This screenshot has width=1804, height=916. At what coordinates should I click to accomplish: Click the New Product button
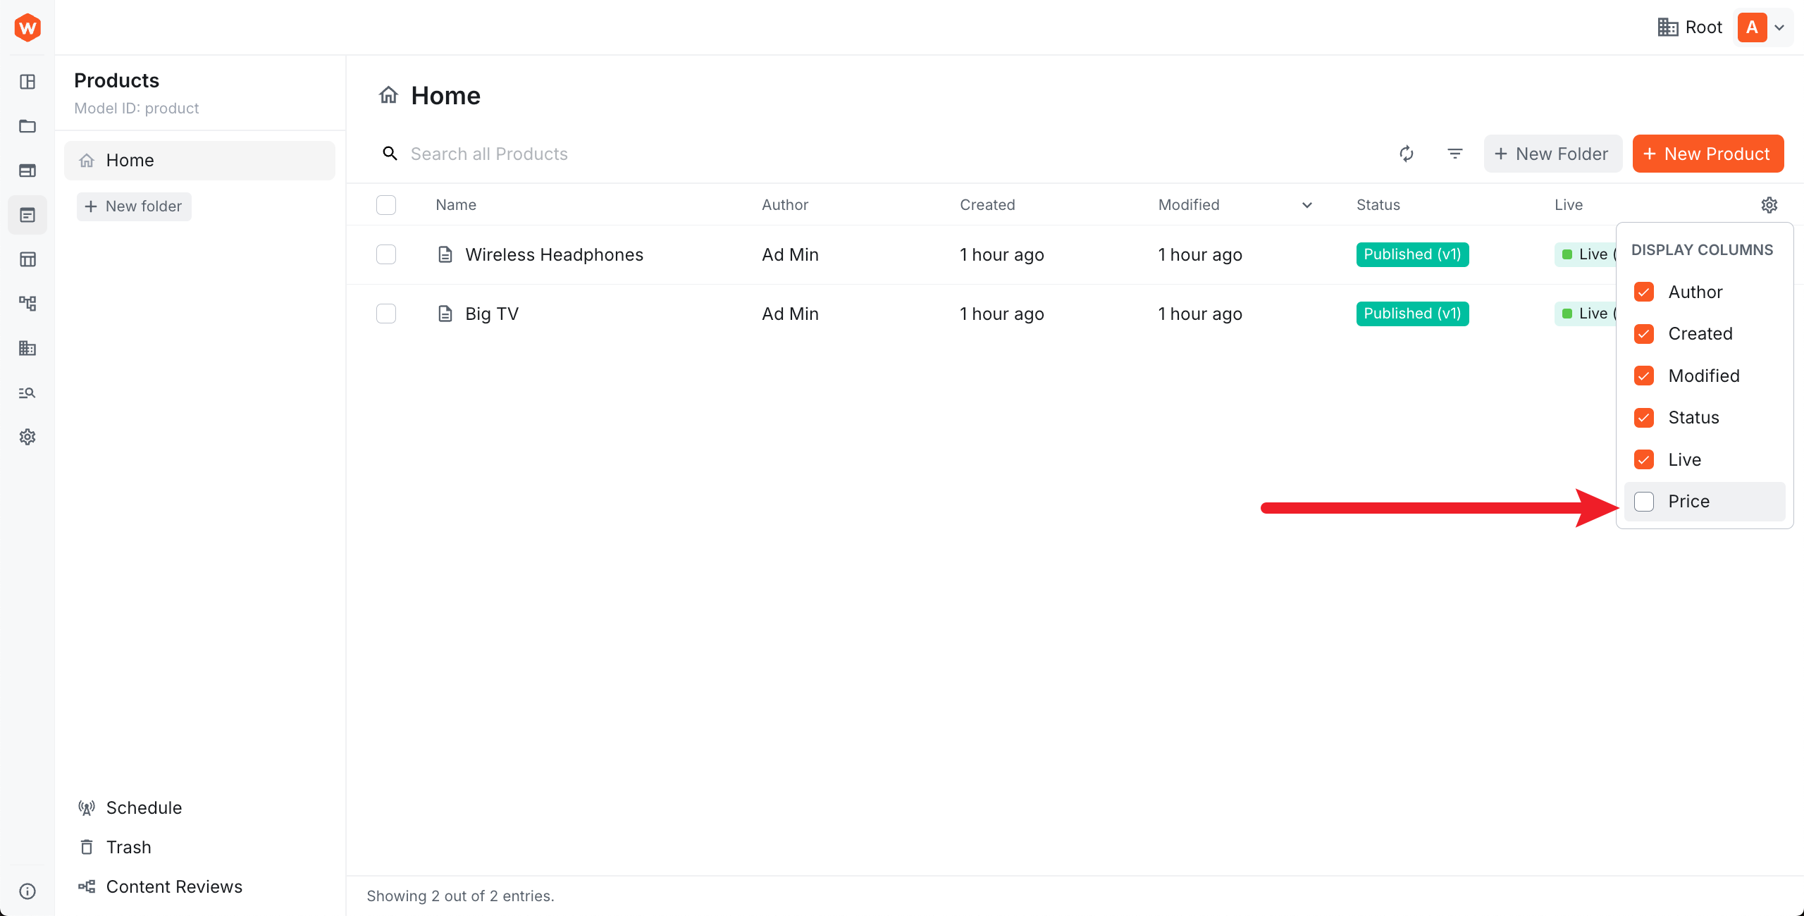point(1707,154)
